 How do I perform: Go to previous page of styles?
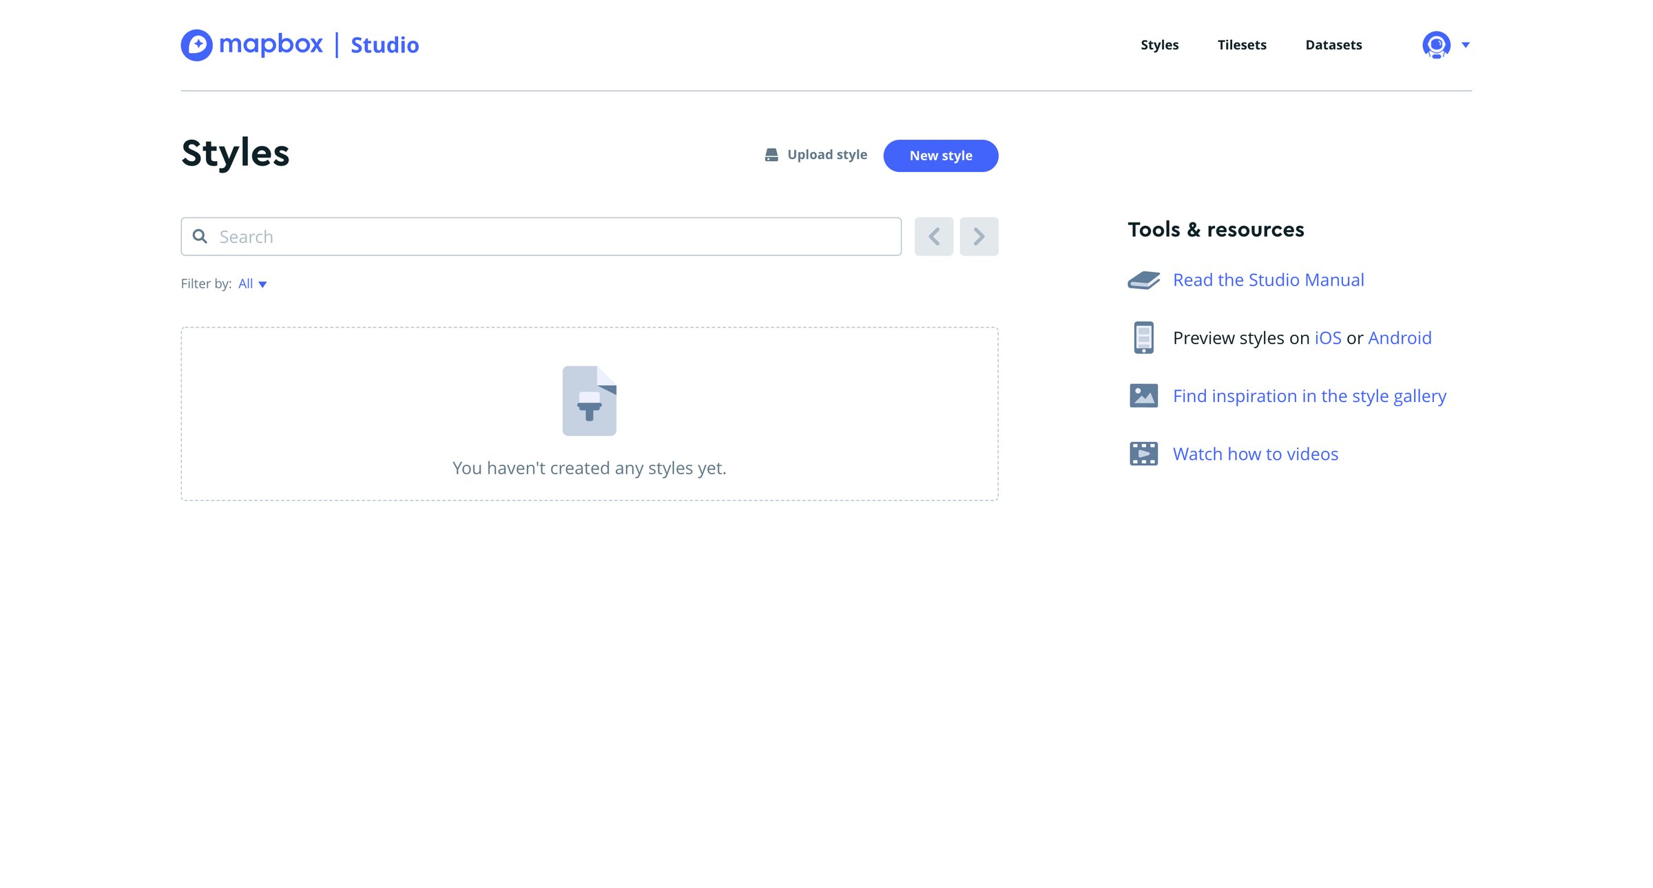[x=934, y=237]
